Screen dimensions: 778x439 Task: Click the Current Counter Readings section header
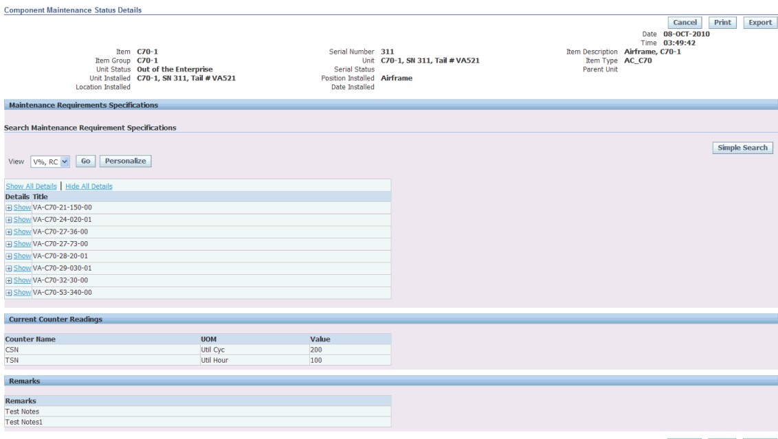point(391,319)
